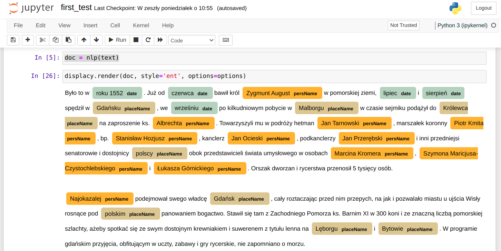The height and width of the screenshot is (251, 501).
Task: Click the Python 3 (ipykernel) label
Action: [x=462, y=25]
